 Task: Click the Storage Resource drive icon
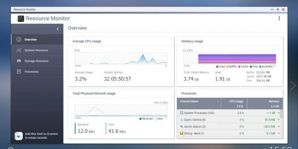(x=19, y=61)
